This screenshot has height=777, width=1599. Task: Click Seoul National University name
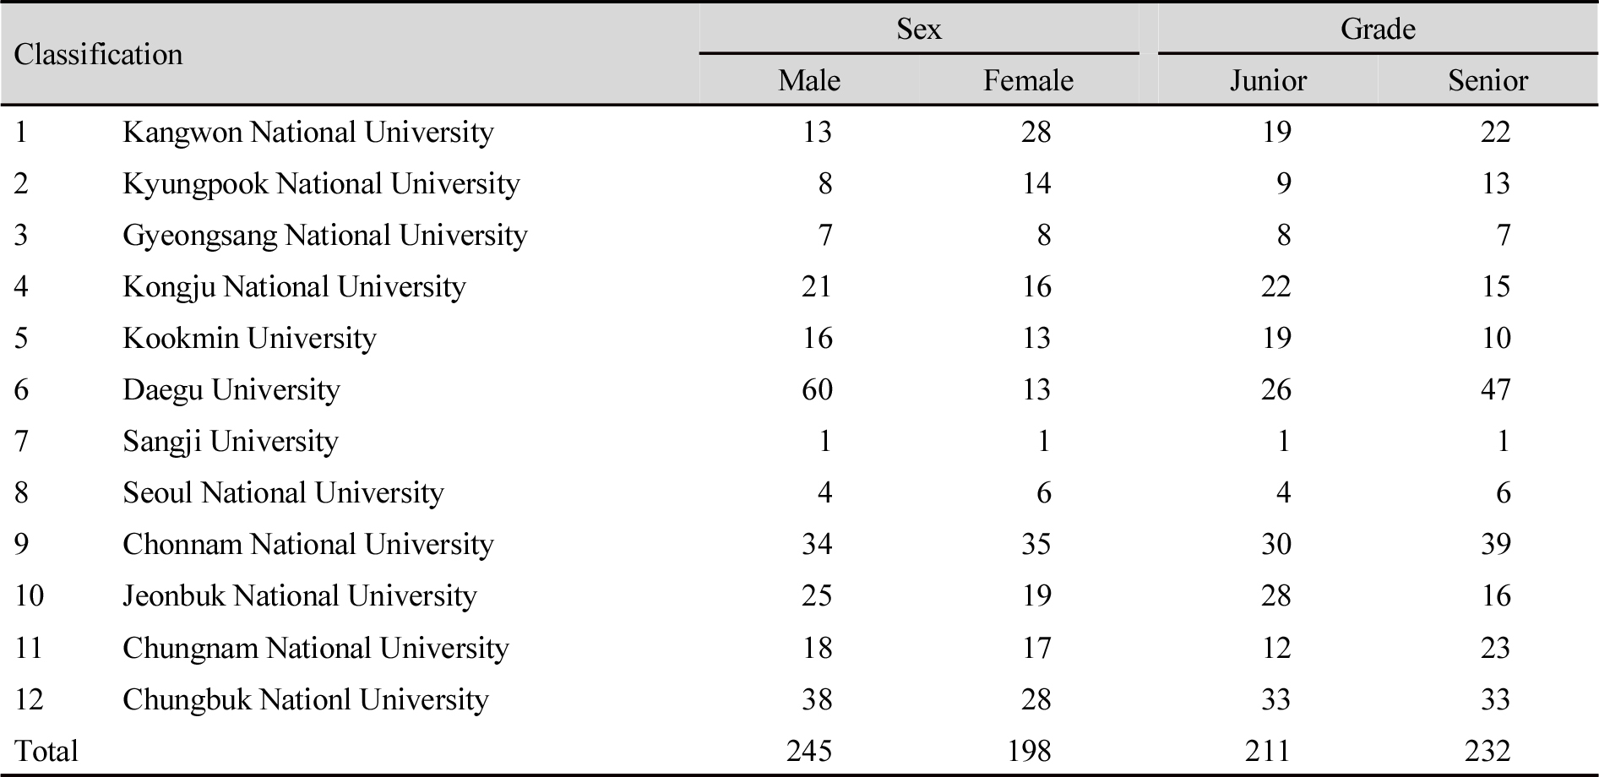click(283, 493)
